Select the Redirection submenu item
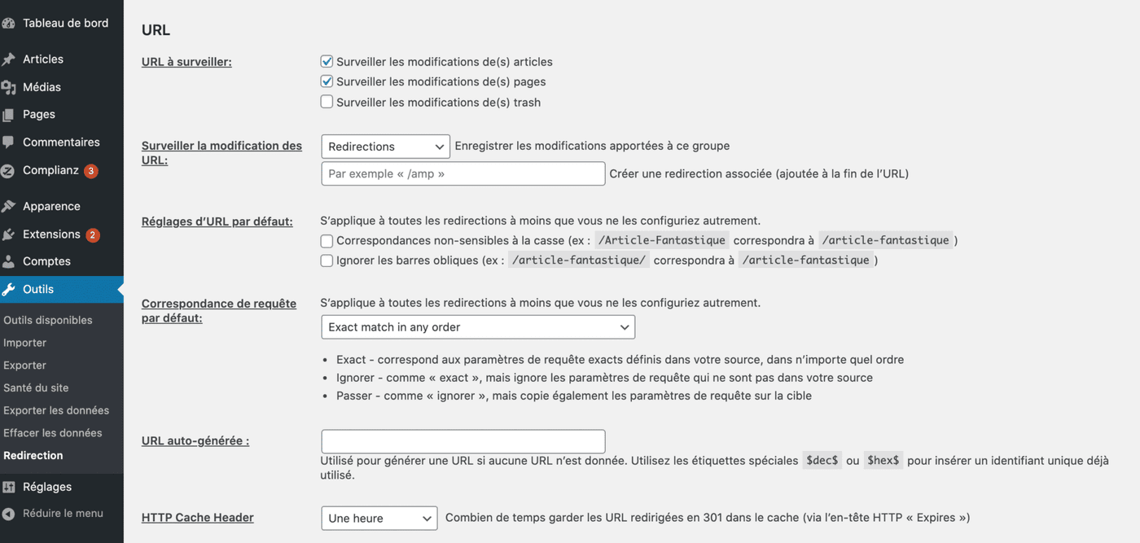Screen dimensions: 1140x543 pos(33,455)
